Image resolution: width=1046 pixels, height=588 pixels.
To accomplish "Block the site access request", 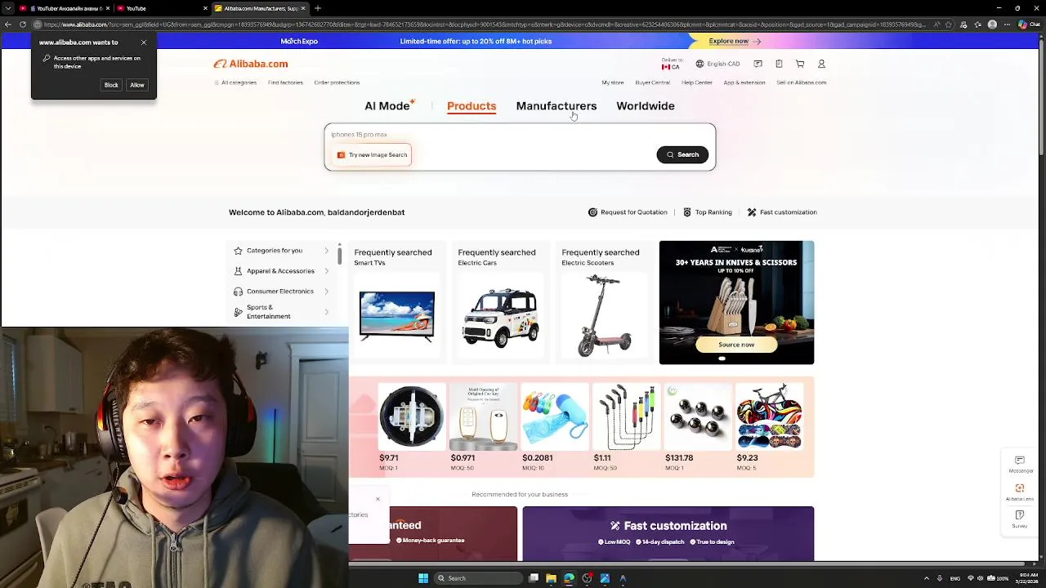I will tap(111, 85).
